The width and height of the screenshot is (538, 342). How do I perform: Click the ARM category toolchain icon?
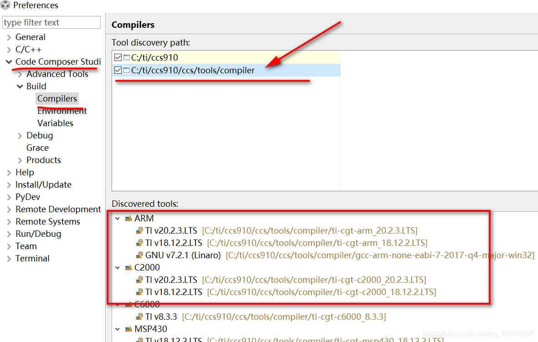(128, 219)
